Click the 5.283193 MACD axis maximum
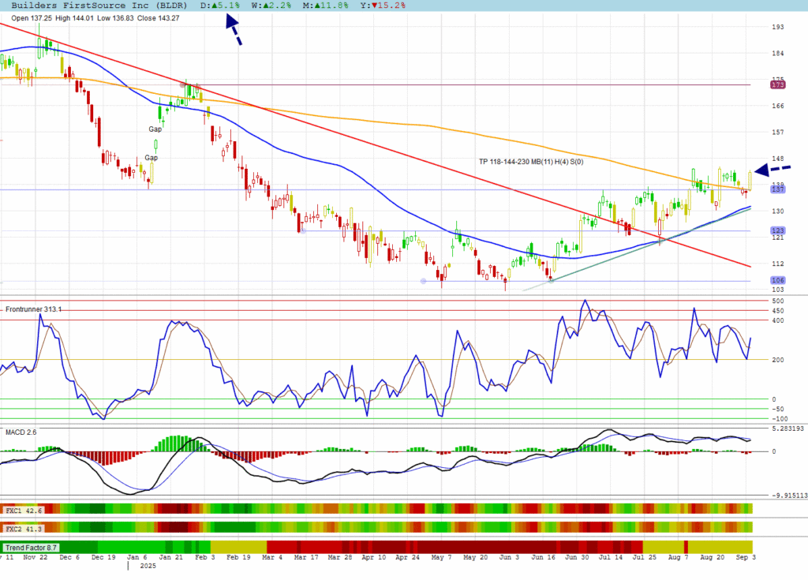Screen dimensions: 808x580 787,428
